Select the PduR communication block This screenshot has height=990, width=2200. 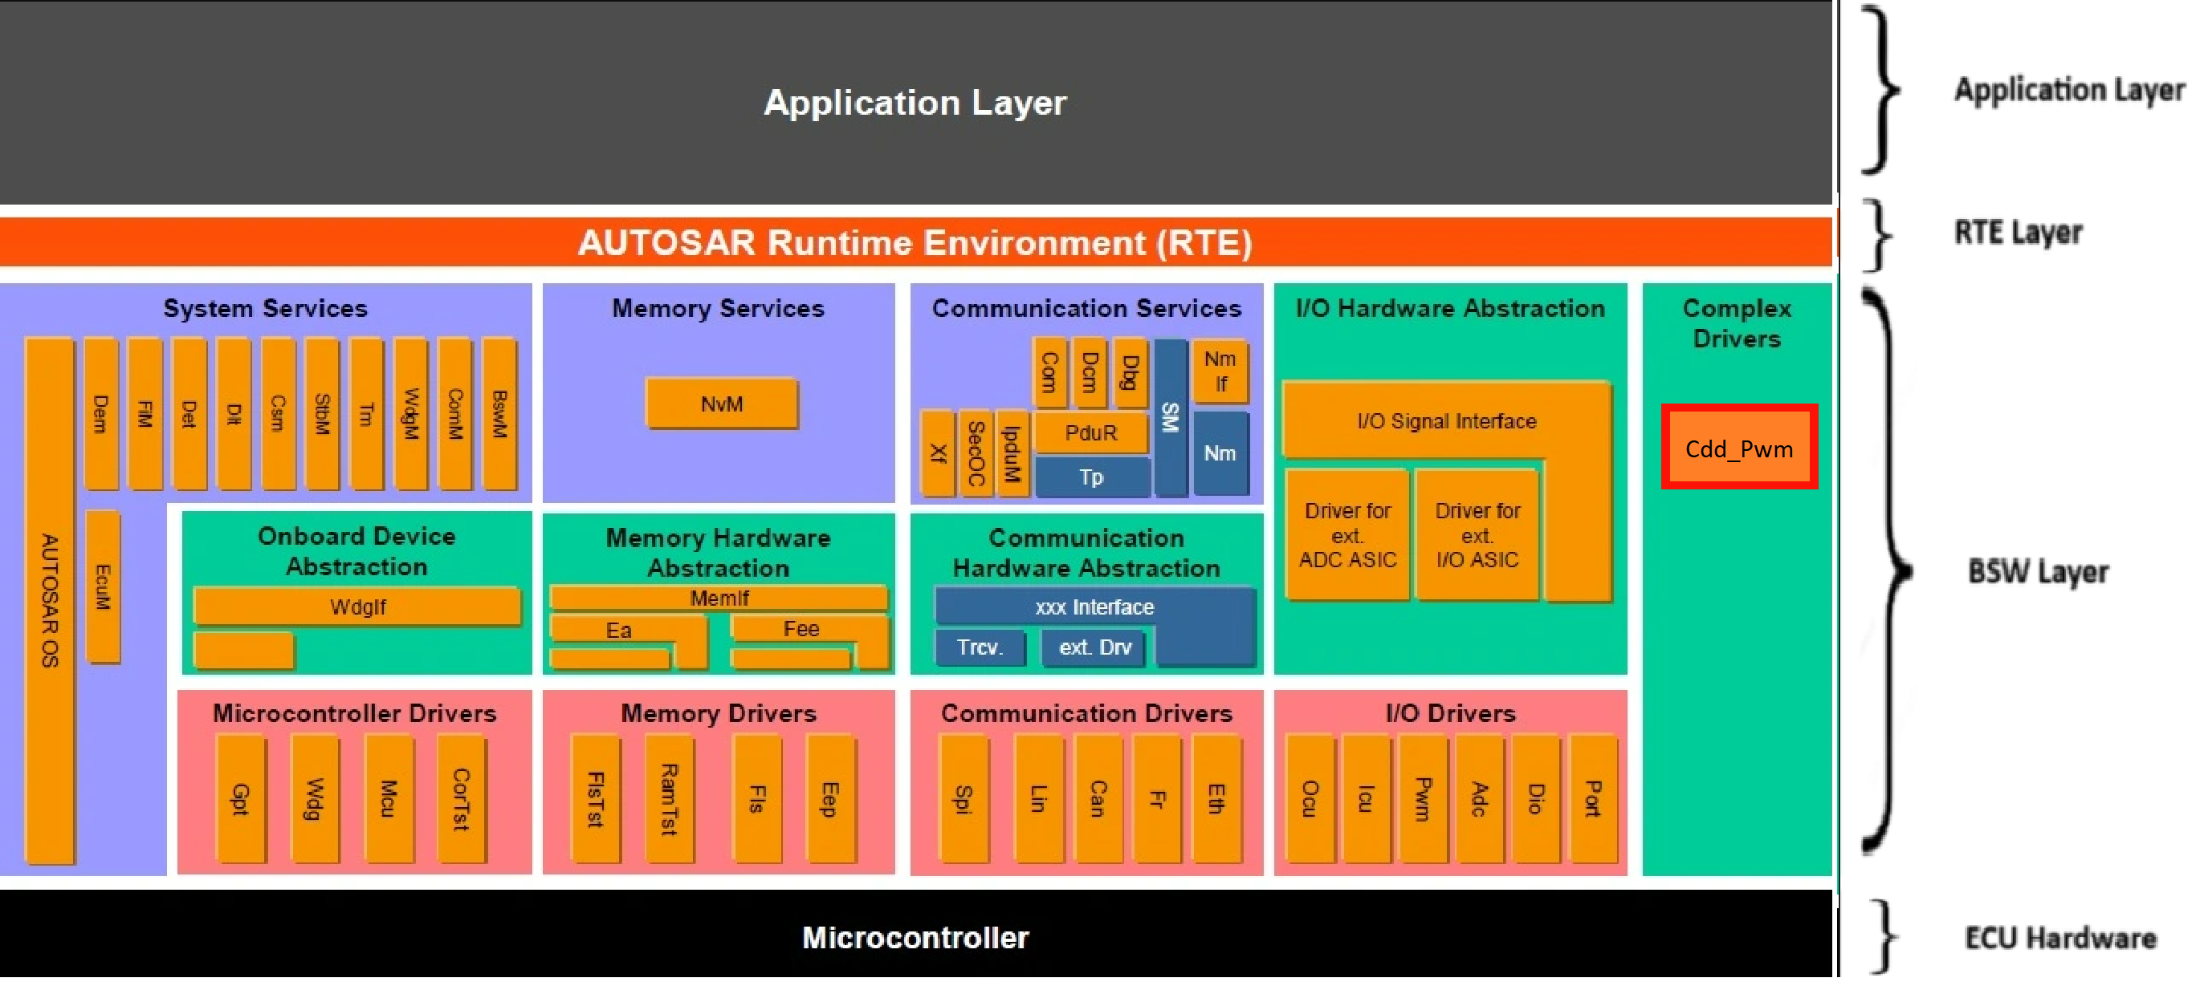pos(1090,432)
